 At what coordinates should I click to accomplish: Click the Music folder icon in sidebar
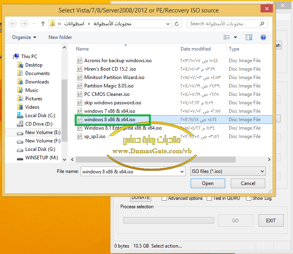(x=20, y=90)
